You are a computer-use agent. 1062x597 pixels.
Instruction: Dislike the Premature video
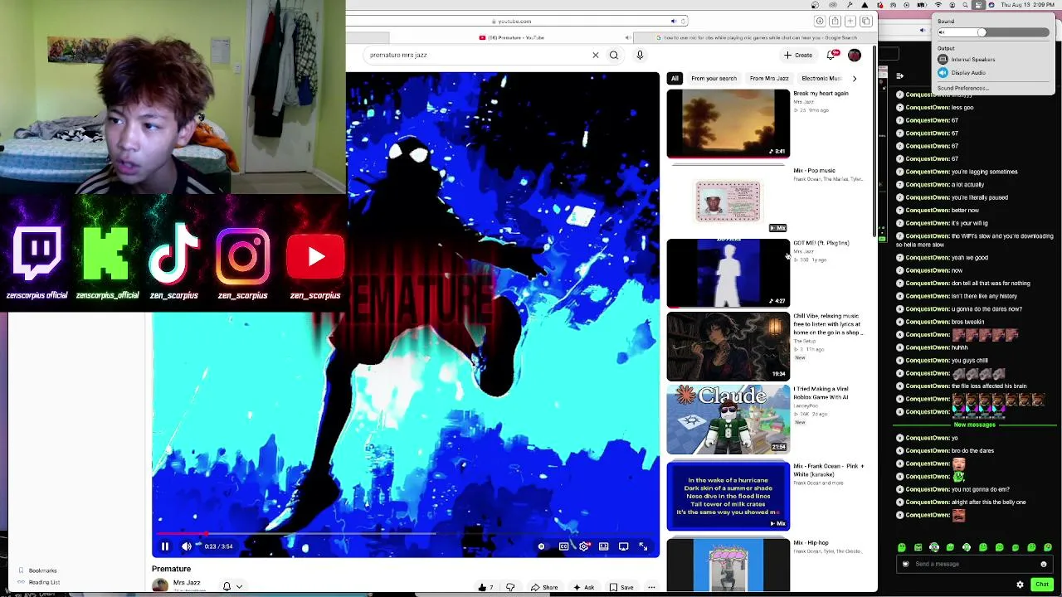coord(510,587)
